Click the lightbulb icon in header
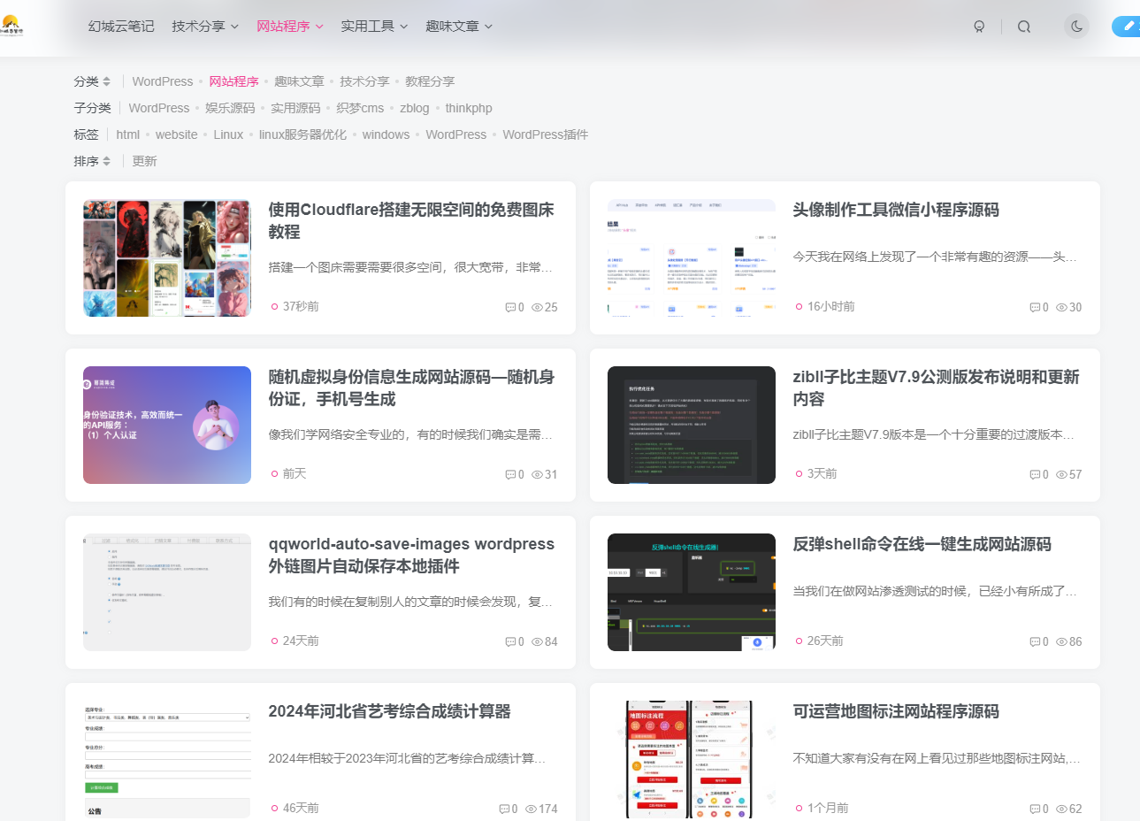Viewport: 1140px width, 821px height. coord(979,27)
